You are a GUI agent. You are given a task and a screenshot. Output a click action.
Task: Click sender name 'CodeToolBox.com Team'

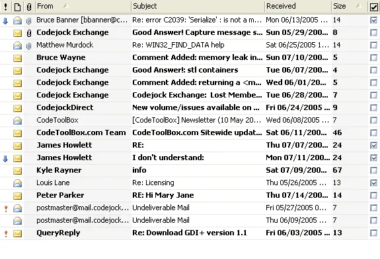(81, 132)
